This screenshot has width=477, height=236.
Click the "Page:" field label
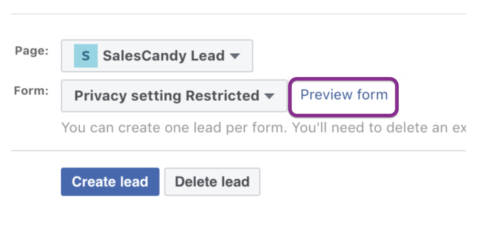(x=32, y=51)
